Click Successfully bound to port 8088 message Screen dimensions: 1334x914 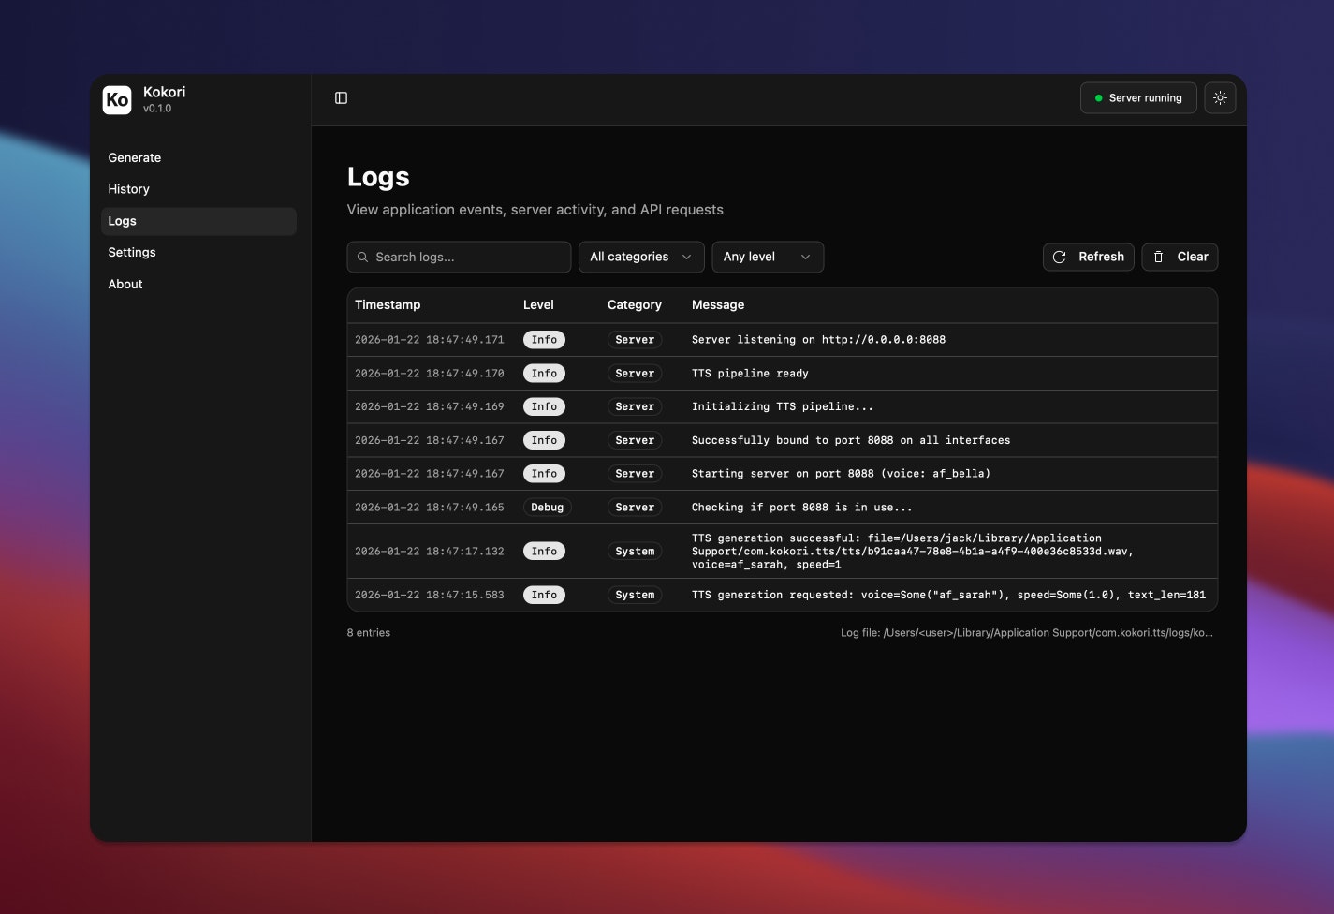851,441
